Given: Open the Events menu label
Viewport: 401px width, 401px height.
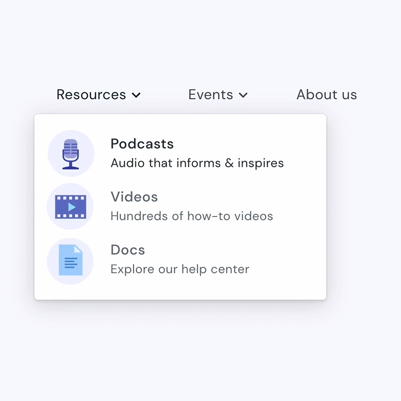Looking at the screenshot, I should pyautogui.click(x=210, y=95).
